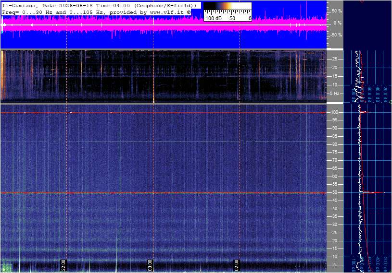Click the 85 Hz tick on lower axis
This screenshot has width=392, height=273.
(x=335, y=136)
